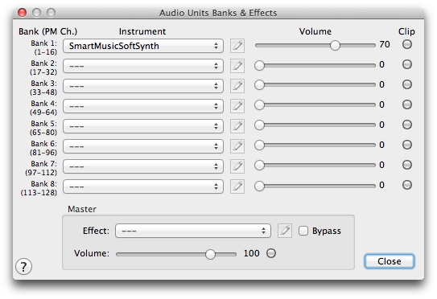Enable the Bypass checkbox

pyautogui.click(x=303, y=231)
